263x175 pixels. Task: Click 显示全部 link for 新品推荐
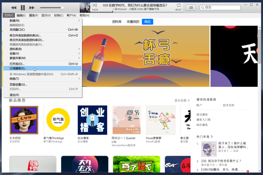coord(182,100)
